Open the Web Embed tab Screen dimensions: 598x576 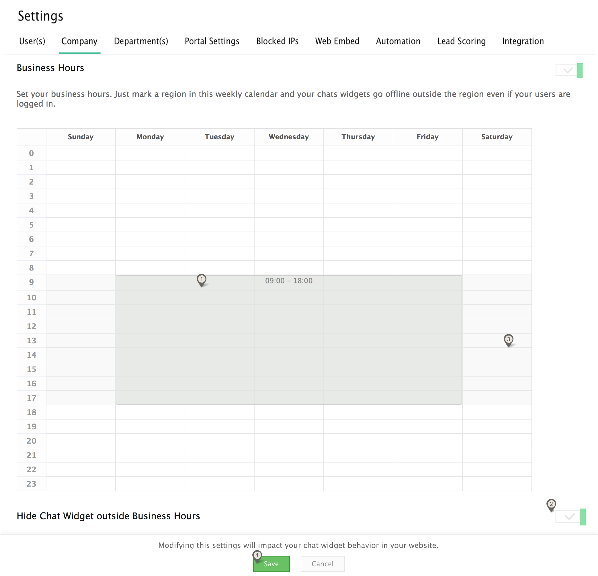click(x=337, y=41)
